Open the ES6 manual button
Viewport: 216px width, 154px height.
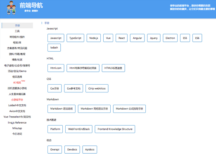(x=197, y=38)
